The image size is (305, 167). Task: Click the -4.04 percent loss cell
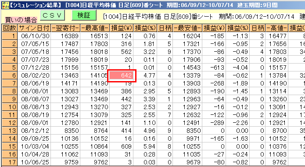(x=238, y=68)
